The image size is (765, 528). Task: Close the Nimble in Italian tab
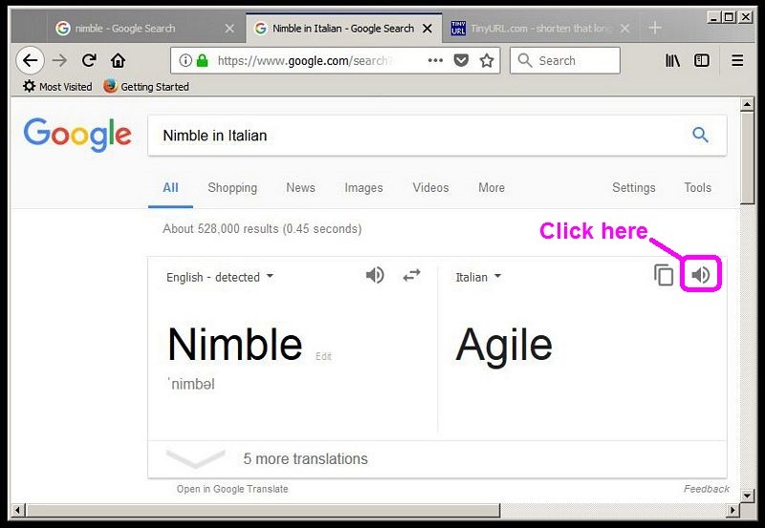pyautogui.click(x=427, y=29)
